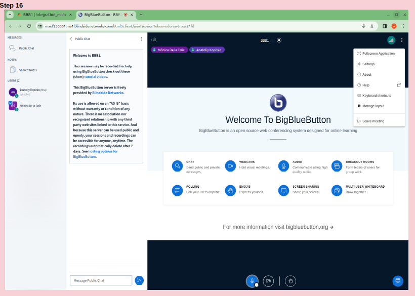Click the Webcams feature icon on slide
This screenshot has height=296, width=415.
(x=230, y=166)
